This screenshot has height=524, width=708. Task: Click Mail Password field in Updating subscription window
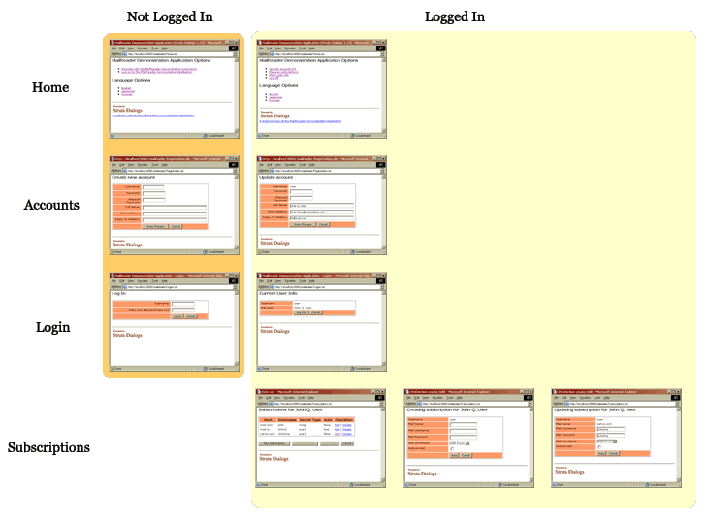click(x=610, y=436)
